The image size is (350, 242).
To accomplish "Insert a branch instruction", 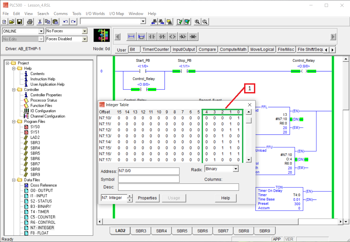I will coord(141,37).
